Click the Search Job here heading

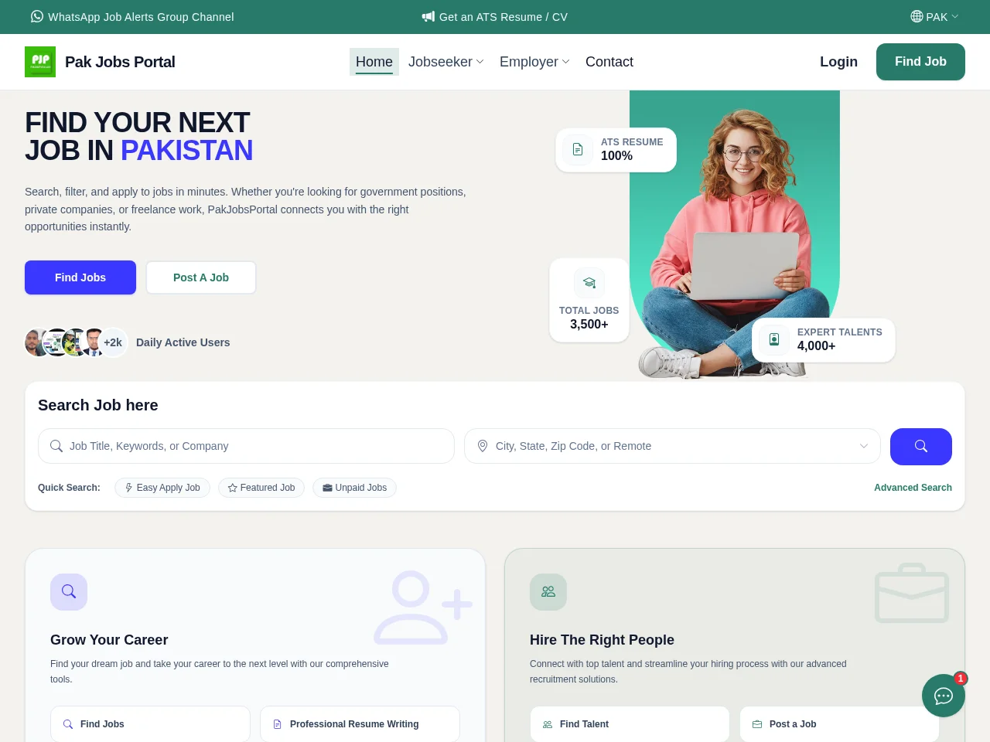click(98, 405)
